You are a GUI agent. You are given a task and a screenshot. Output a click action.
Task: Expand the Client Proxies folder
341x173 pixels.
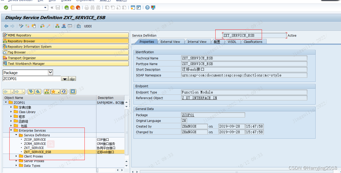point(16,156)
